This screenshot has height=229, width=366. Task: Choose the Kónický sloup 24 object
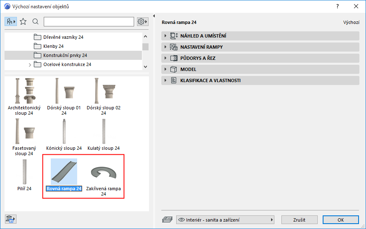click(x=64, y=135)
